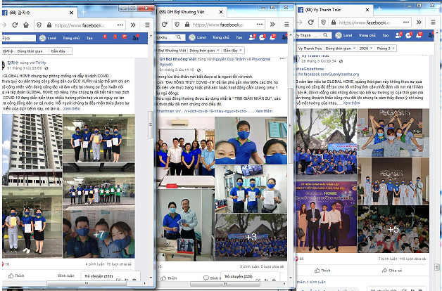Open hamburger menu in left window
442x291 pixels.
click(147, 25)
